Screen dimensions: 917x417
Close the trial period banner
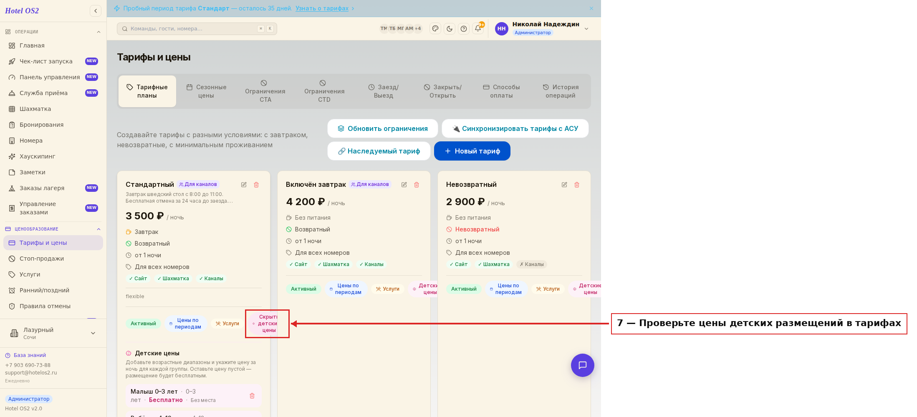pyautogui.click(x=591, y=8)
